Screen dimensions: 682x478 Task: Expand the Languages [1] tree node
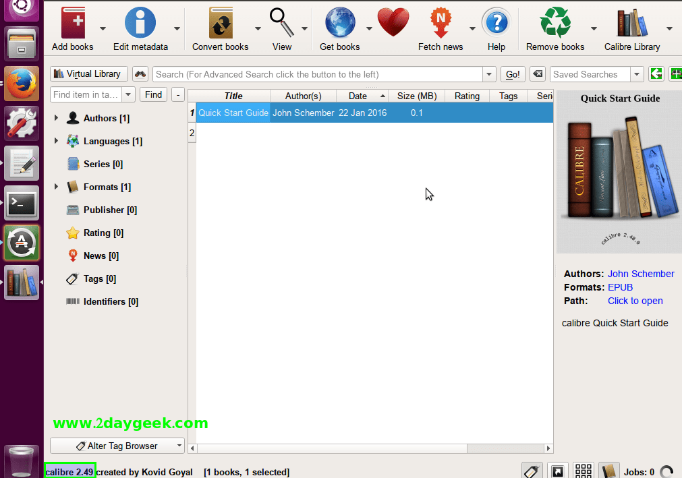(56, 141)
